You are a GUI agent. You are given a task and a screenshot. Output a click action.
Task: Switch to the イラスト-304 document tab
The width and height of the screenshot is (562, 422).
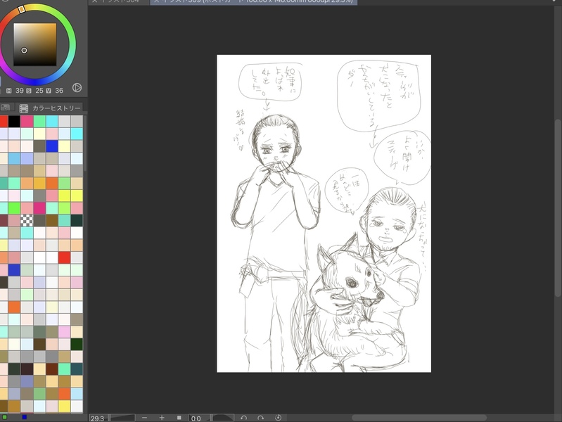tap(119, 2)
